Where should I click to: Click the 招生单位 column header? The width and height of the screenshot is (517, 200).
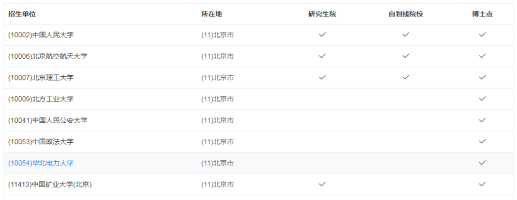point(22,14)
